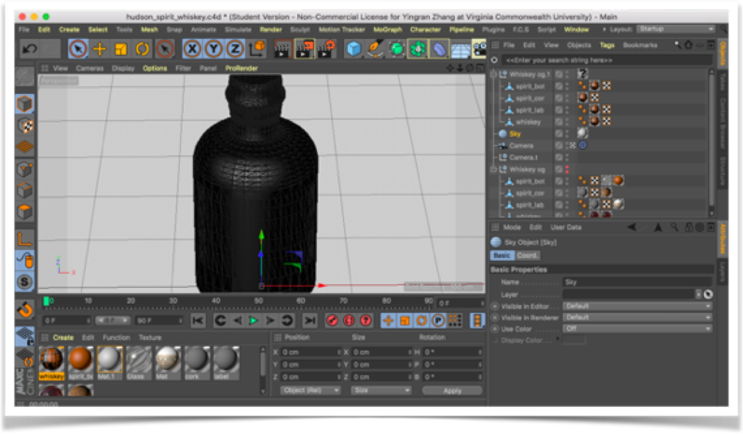Toggle X axis lock
The height and width of the screenshot is (434, 743).
coord(192,49)
